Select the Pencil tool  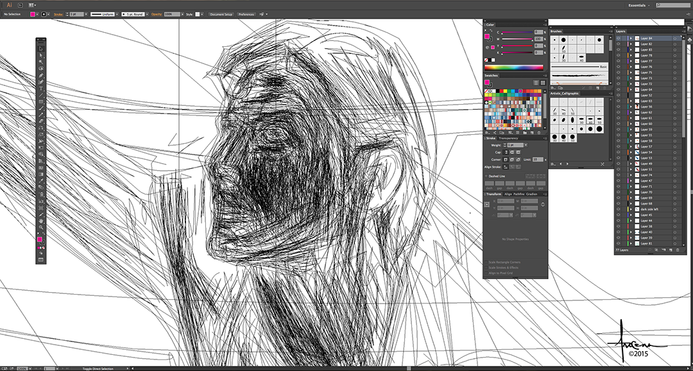coord(40,115)
